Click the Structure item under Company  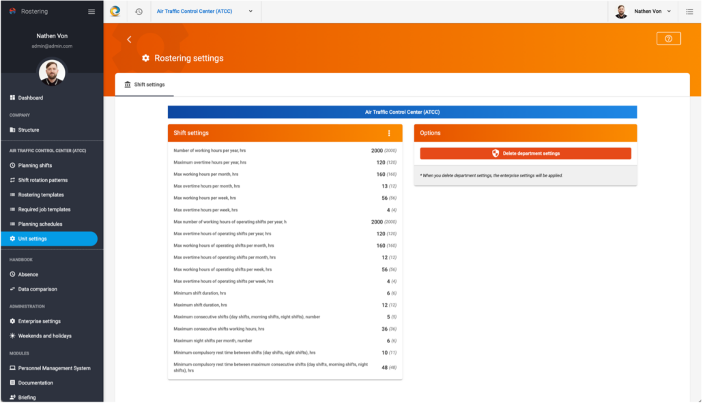[29, 130]
